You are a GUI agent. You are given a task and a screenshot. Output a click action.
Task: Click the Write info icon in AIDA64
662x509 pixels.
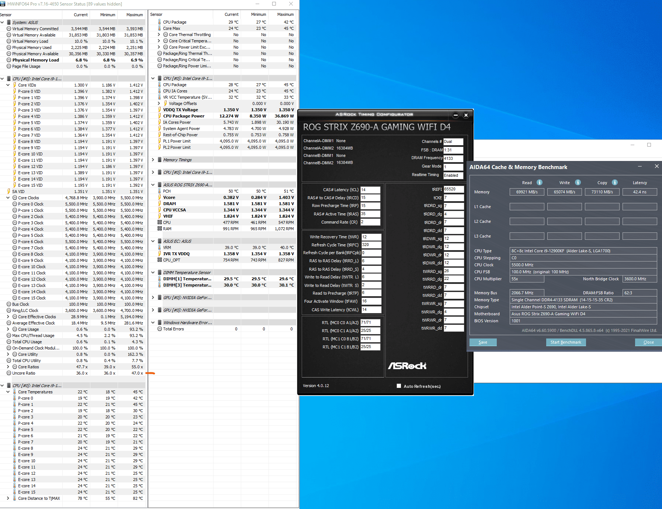(x=578, y=182)
